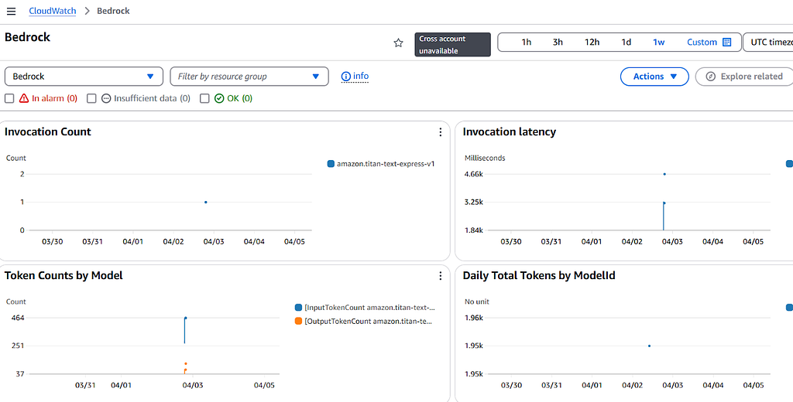Screen dimensions: 793x402
Task: Open the UTC timezone selector
Action: tap(767, 42)
